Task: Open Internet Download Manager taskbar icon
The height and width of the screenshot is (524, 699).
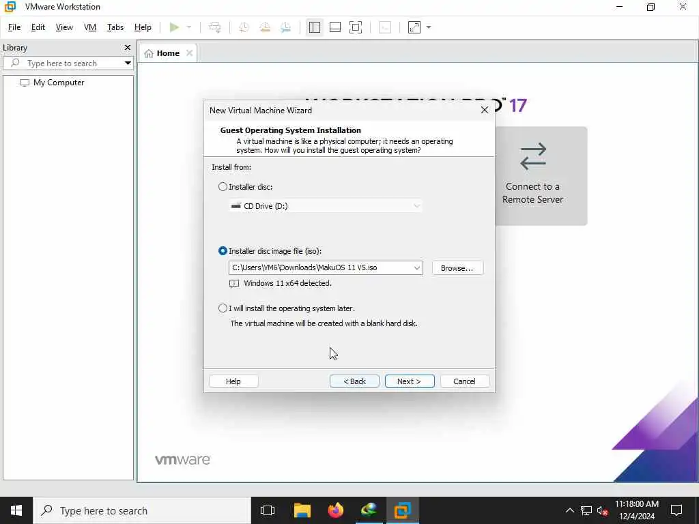Action: coord(369,510)
